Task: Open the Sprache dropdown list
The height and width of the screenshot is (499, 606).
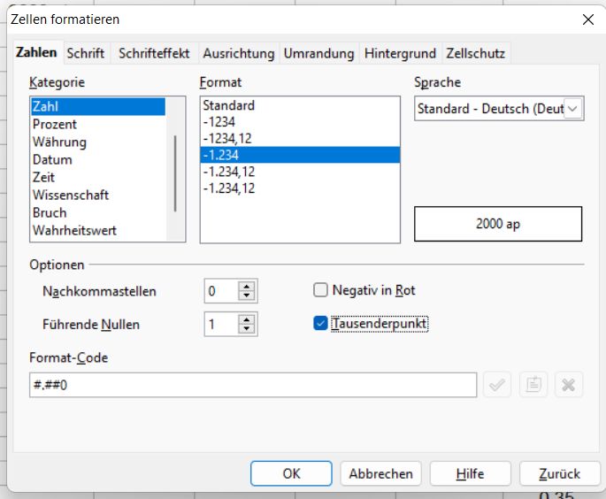Action: pyautogui.click(x=572, y=109)
